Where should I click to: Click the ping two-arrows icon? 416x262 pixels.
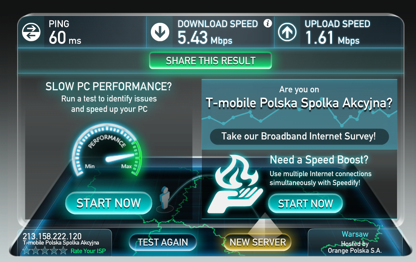coord(31,32)
